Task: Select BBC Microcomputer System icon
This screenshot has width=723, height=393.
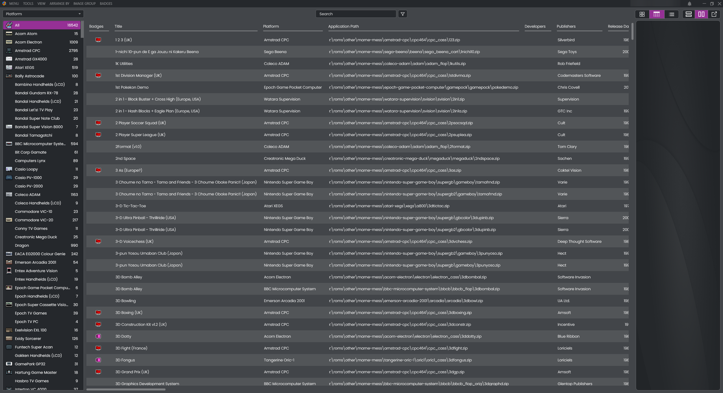Action: click(x=9, y=144)
